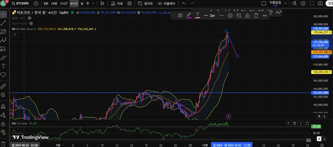This screenshot has width=333, height=147.
Task: Toggle visibility of the BTC volume indicator
Action: [x=29, y=18]
